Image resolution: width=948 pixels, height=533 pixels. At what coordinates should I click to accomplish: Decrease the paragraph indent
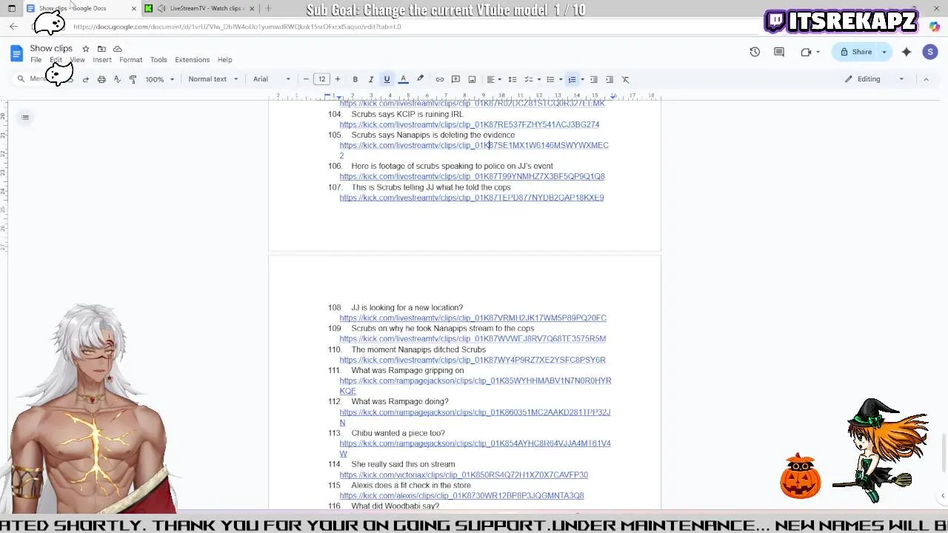click(594, 79)
